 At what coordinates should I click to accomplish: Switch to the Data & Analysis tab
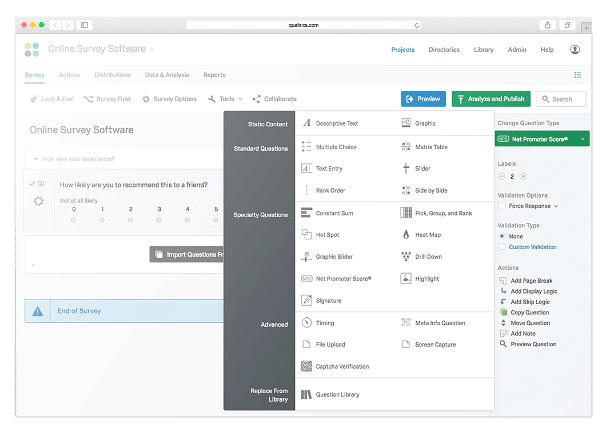166,75
